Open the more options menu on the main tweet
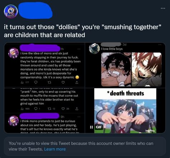 point(163,8)
